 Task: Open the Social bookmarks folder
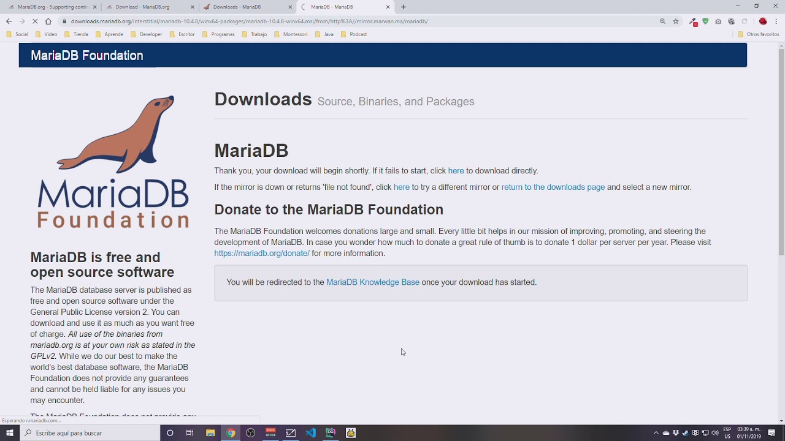coord(17,34)
